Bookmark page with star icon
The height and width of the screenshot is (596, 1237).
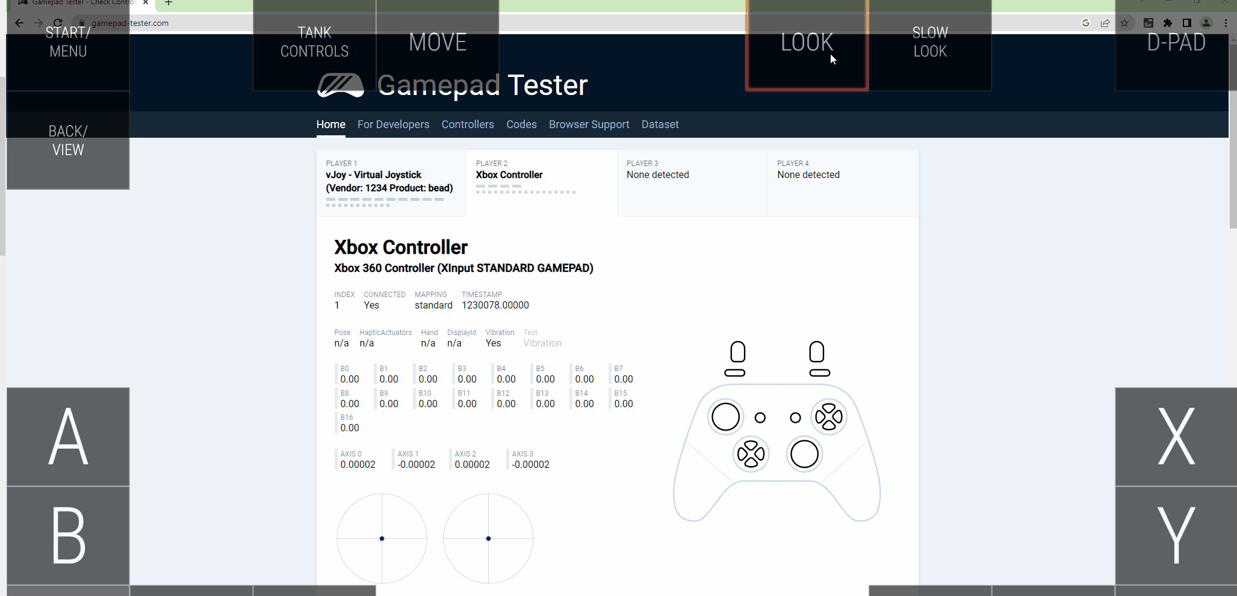(1124, 23)
